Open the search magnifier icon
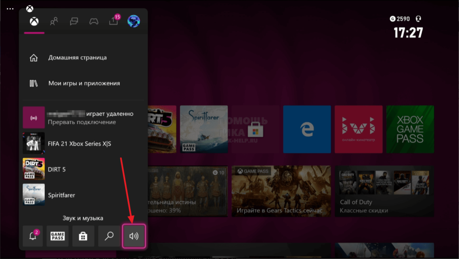 (x=108, y=236)
